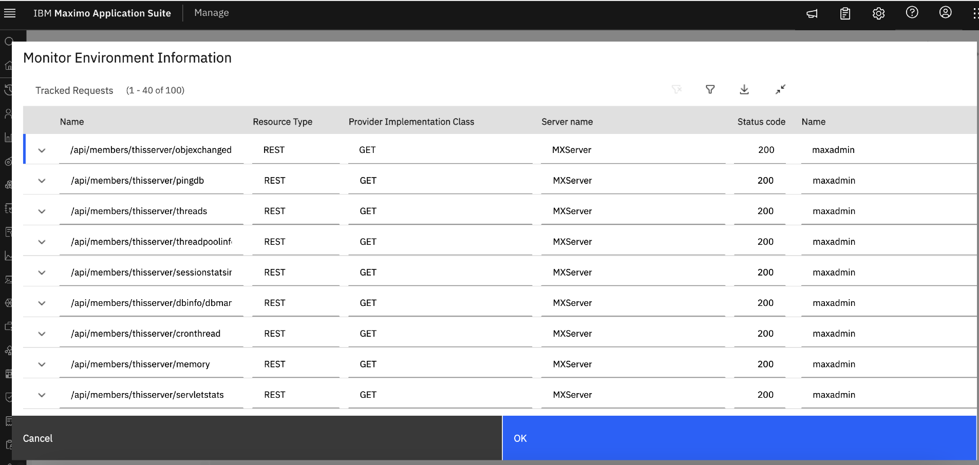The height and width of the screenshot is (465, 979).
Task: Expand the pingdb request row
Action: point(42,181)
